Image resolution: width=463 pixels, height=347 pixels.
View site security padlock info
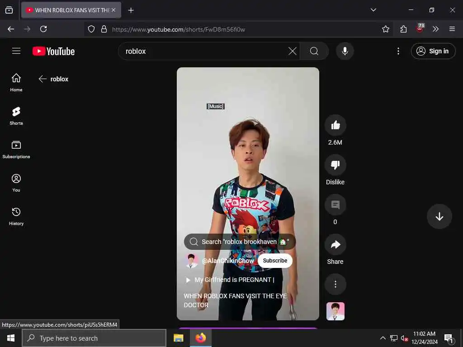104,29
